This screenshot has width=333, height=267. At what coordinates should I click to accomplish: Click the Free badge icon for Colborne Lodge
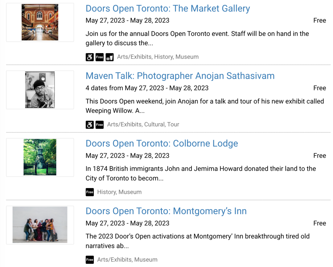tap(90, 192)
